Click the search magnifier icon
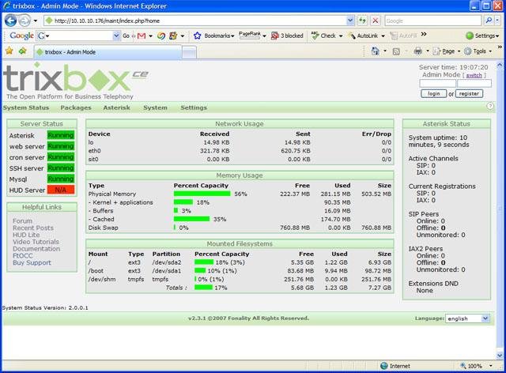Screen dimensions: 506x373 click(489, 21)
